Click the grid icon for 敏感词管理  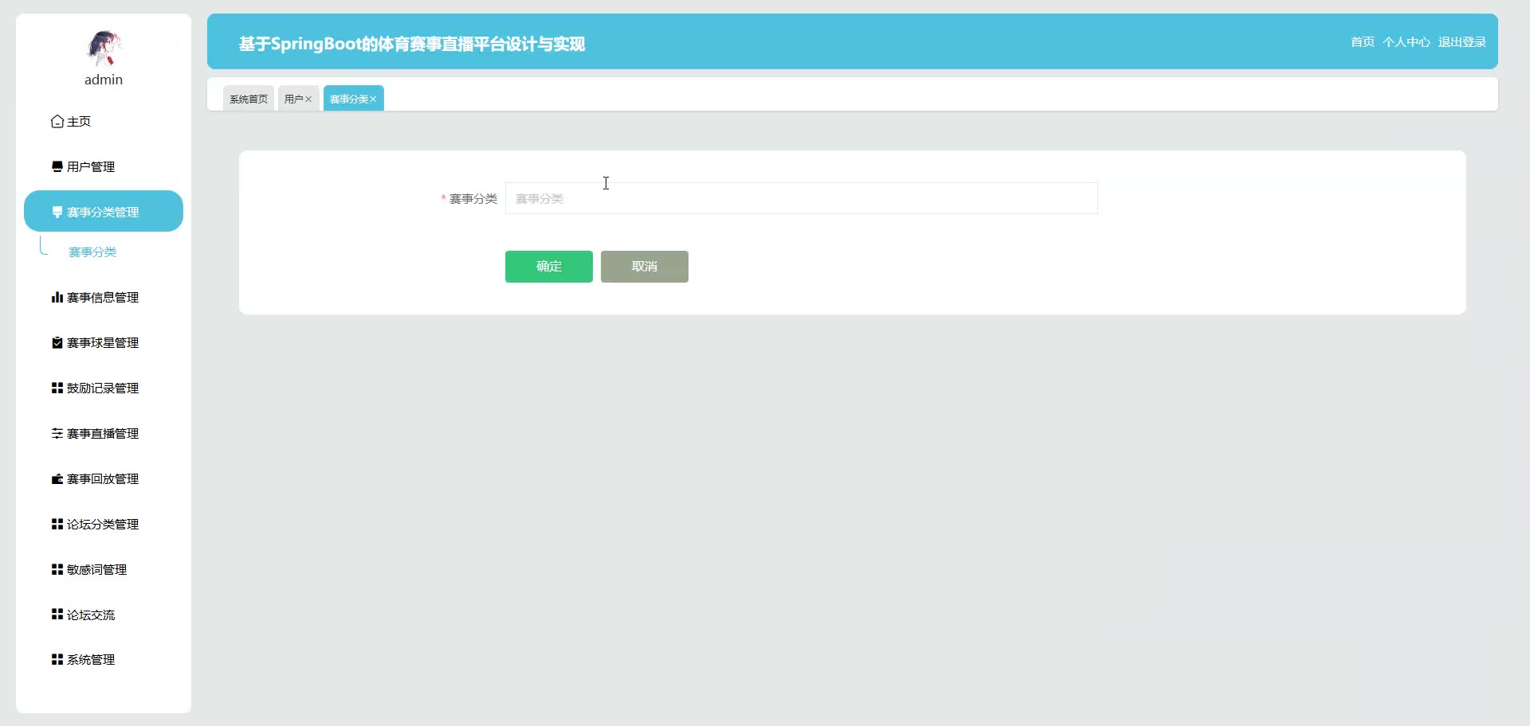pyautogui.click(x=57, y=570)
